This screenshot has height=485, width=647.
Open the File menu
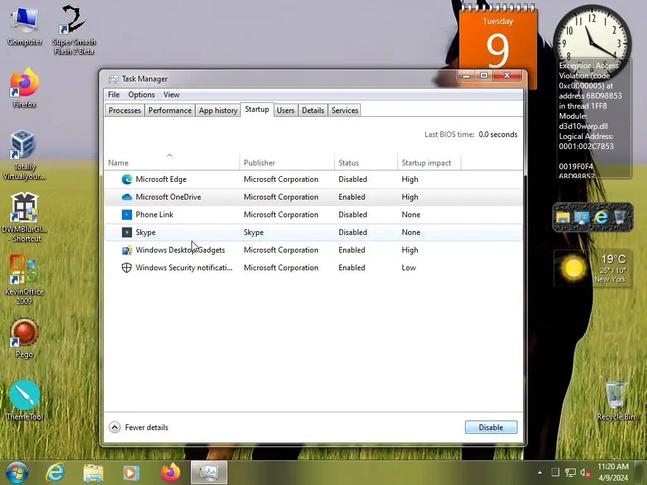click(x=114, y=95)
